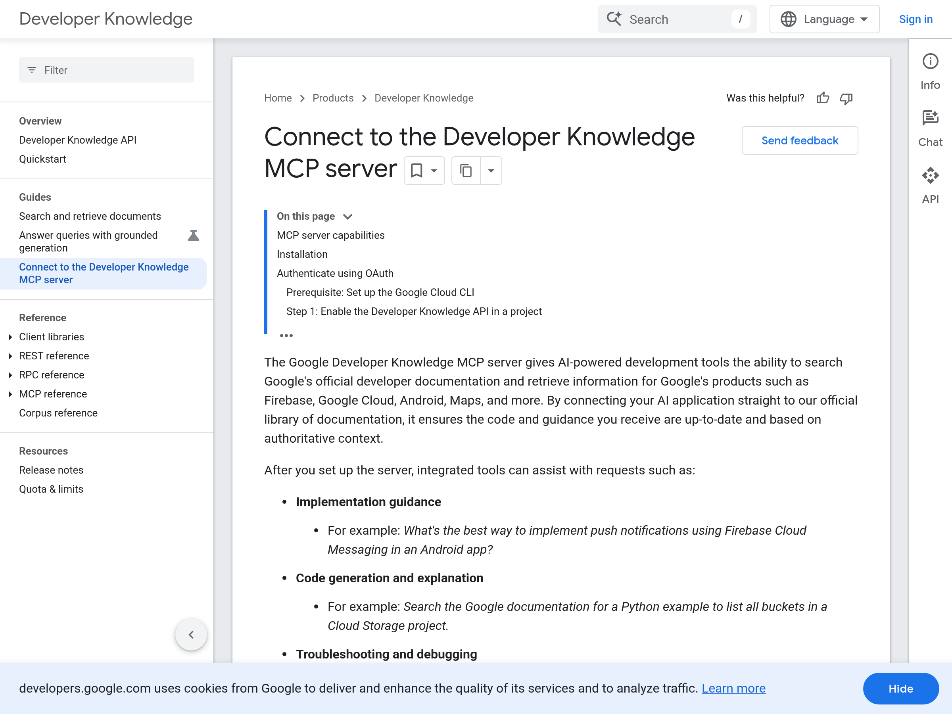This screenshot has width=952, height=714.
Task: Expand REST reference tree item
Action: coord(10,356)
